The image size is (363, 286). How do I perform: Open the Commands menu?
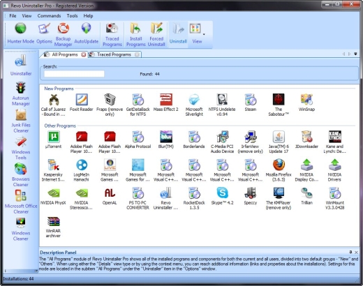(49, 16)
